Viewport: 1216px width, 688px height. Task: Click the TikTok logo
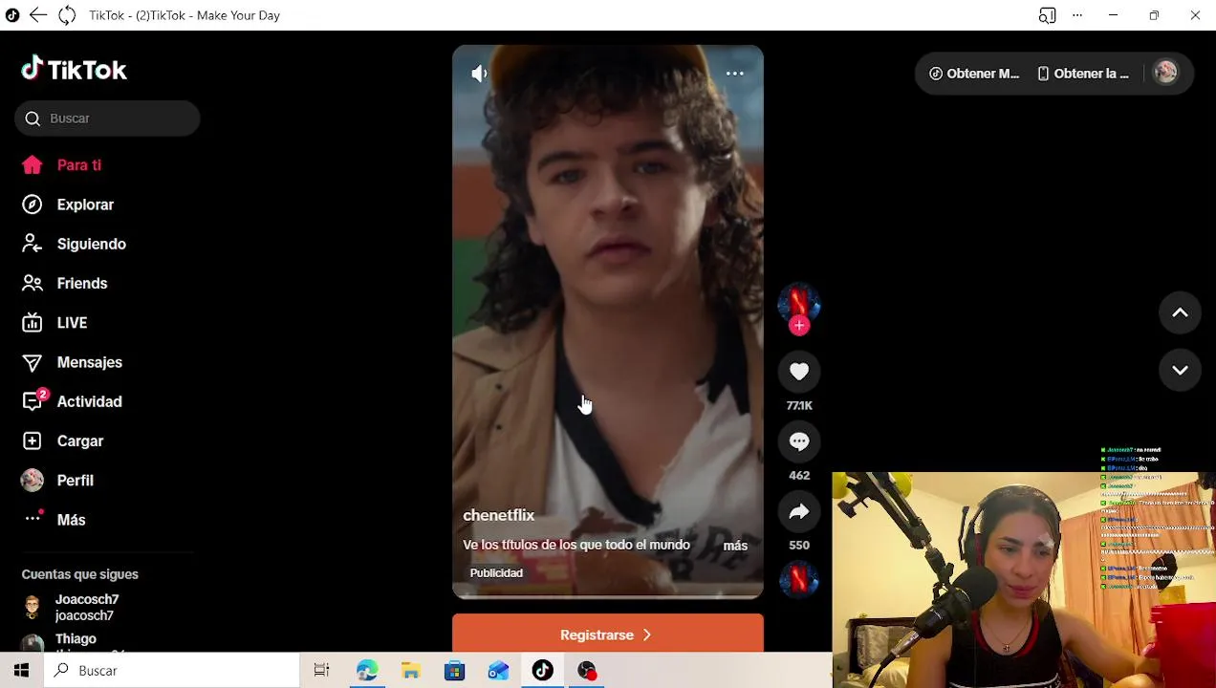click(75, 69)
